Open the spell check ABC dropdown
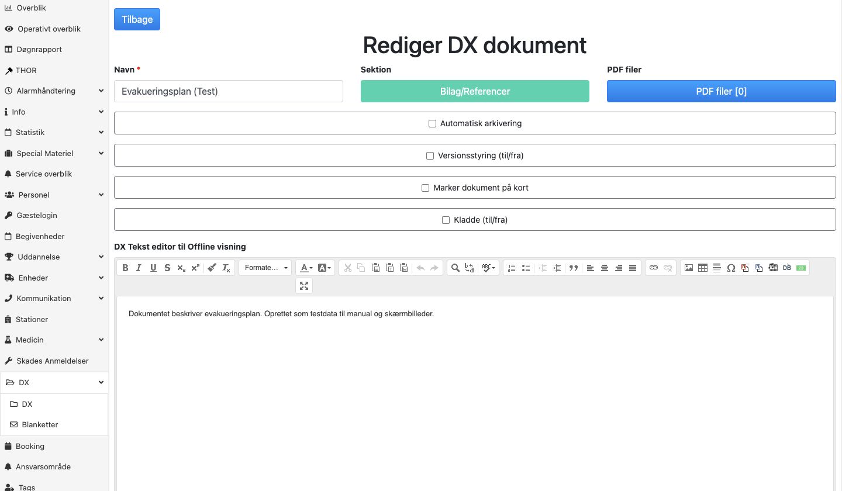This screenshot has width=842, height=491. click(x=489, y=268)
